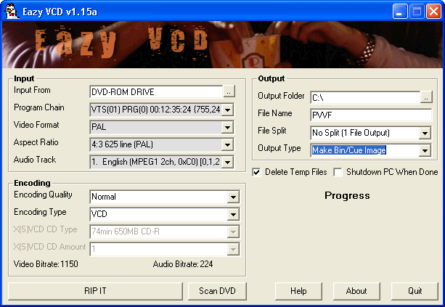Click the File Name field showing PVVF
445x307 pixels.
371,115
